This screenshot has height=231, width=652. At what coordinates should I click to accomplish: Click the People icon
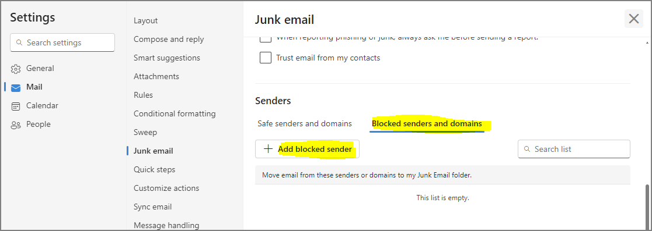point(16,125)
